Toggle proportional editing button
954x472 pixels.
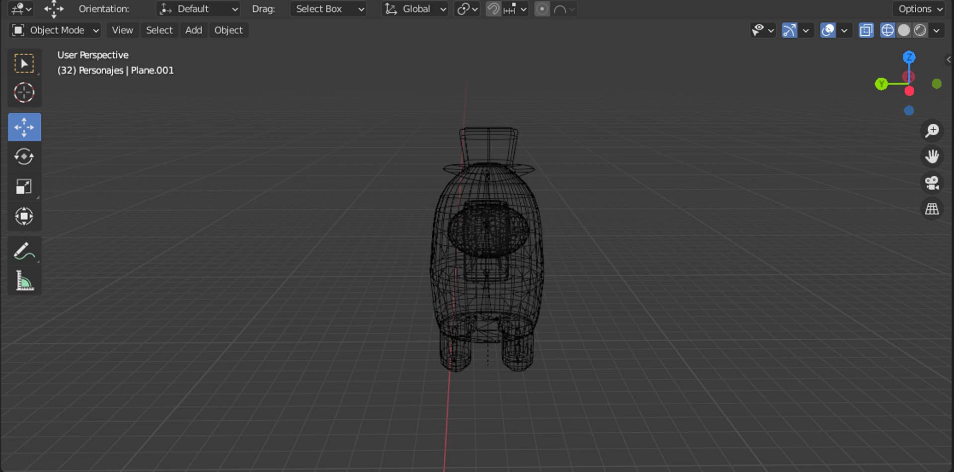pyautogui.click(x=542, y=9)
